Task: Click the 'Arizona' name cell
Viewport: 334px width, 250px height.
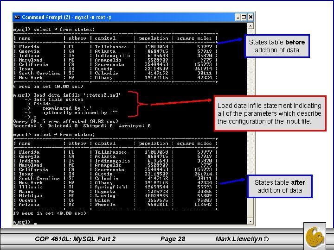Action: 29,205
